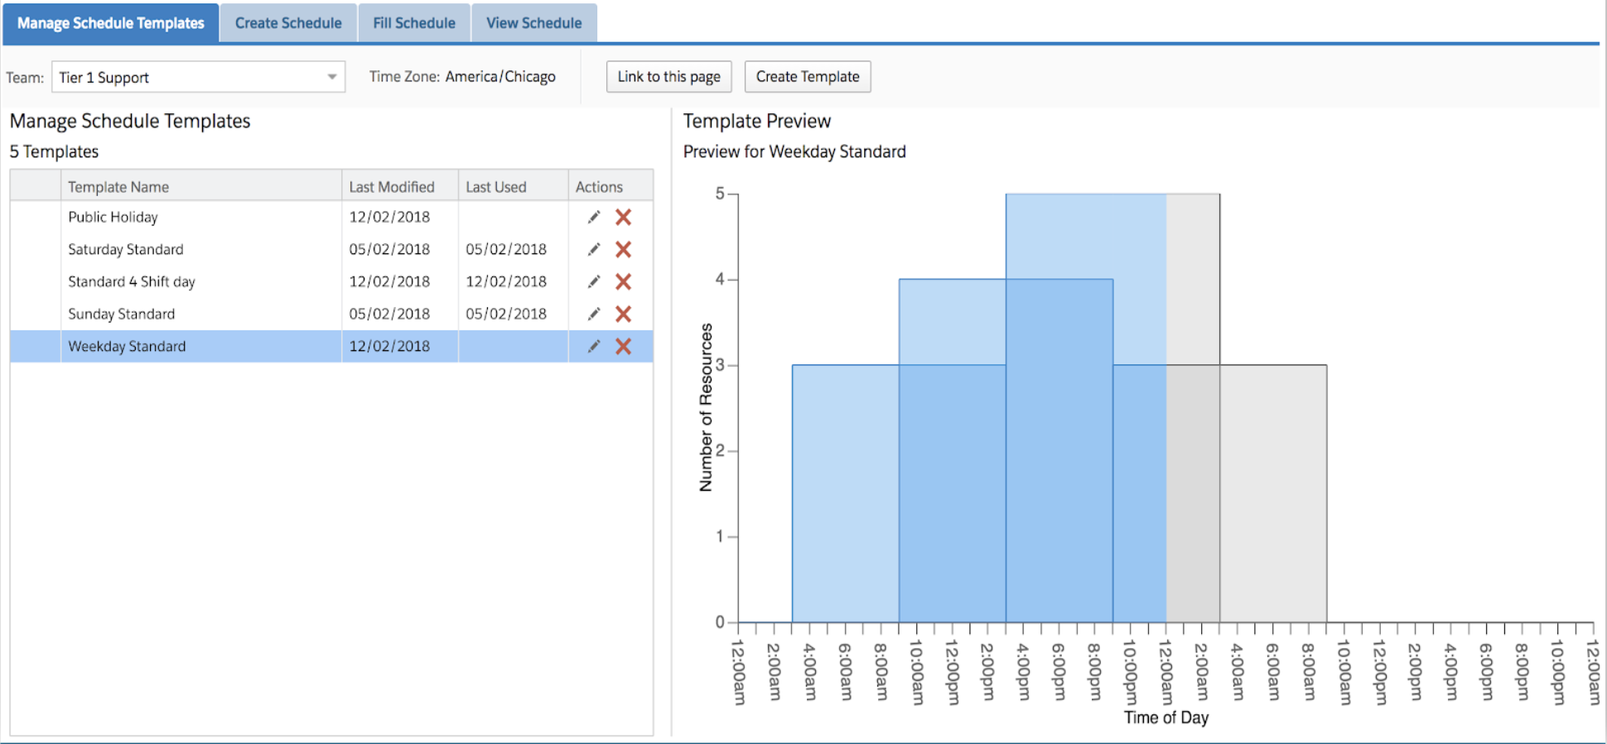Open the Team dropdown arrow
1607x744 pixels.
pos(331,77)
